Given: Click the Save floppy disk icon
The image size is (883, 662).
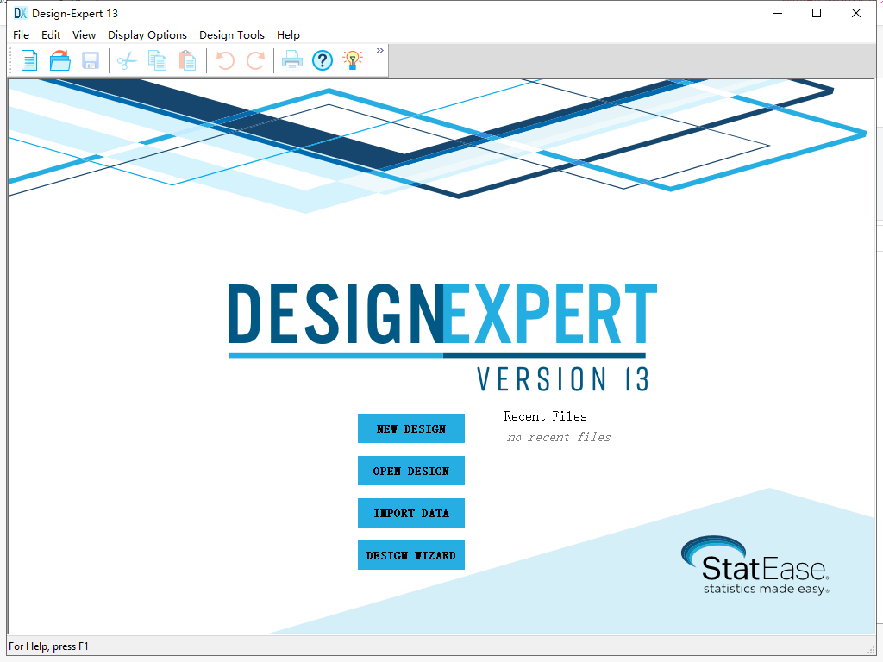Looking at the screenshot, I should click(90, 60).
